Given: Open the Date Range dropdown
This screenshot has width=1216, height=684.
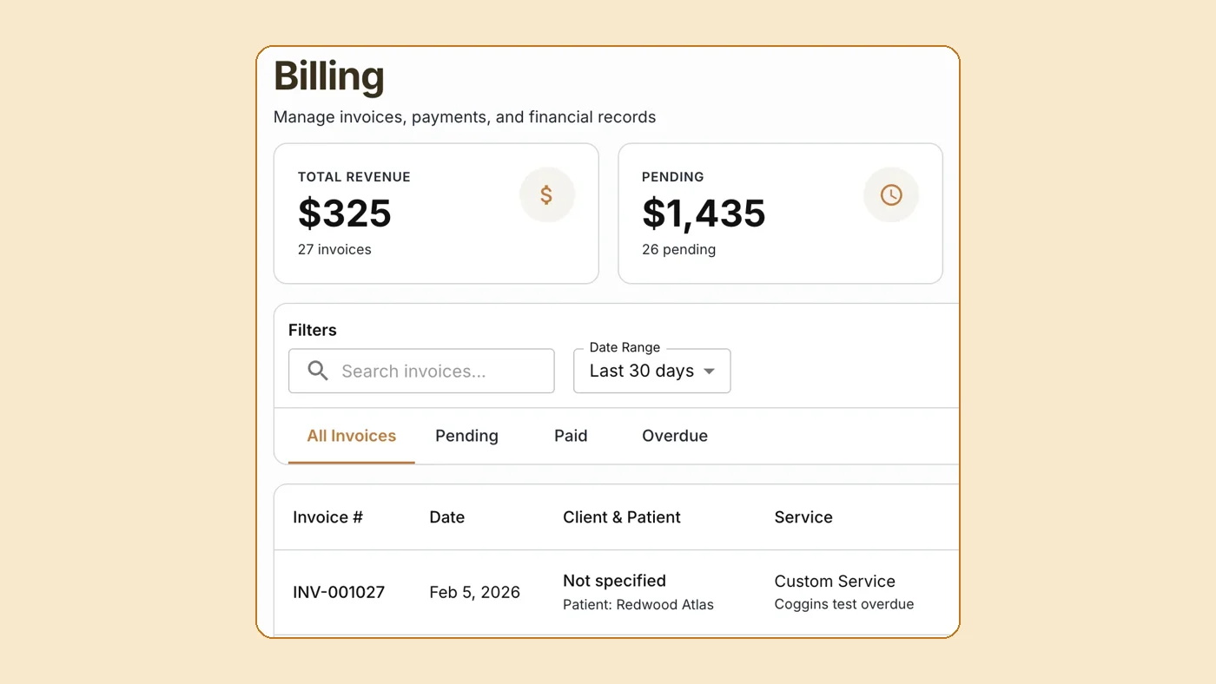Looking at the screenshot, I should (651, 371).
